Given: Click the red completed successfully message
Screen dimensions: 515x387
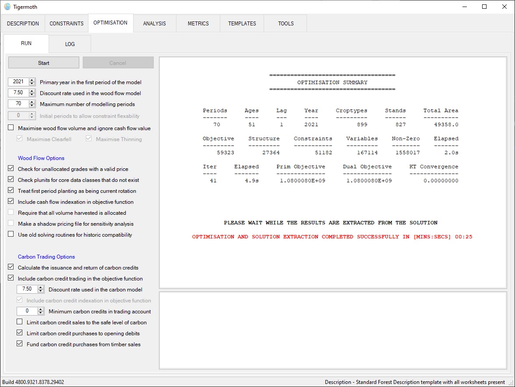Looking at the screenshot, I should [x=332, y=237].
